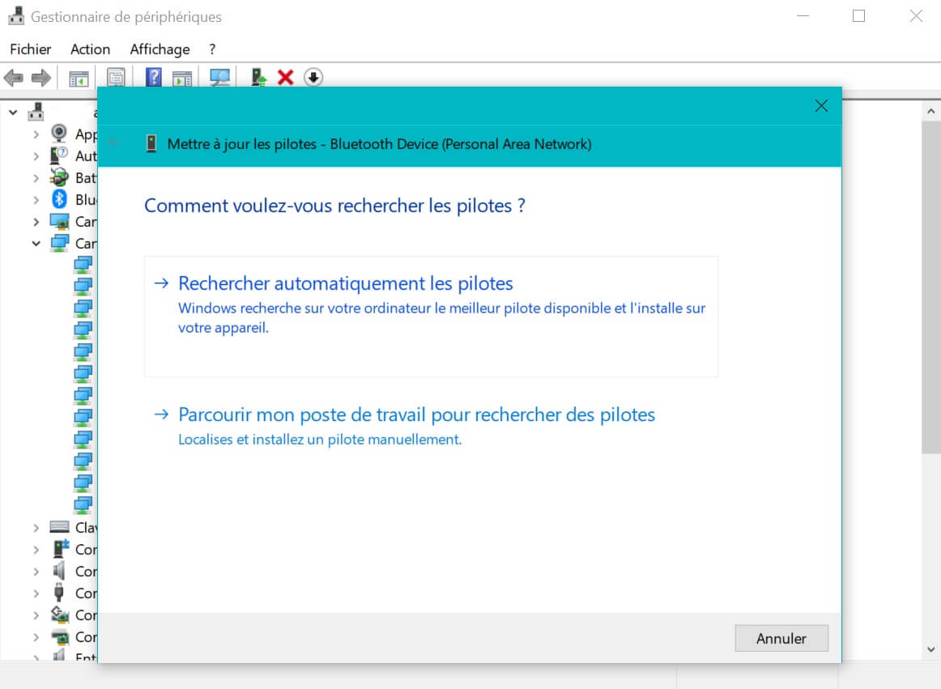Select the USB plug icon Cor category

59,593
